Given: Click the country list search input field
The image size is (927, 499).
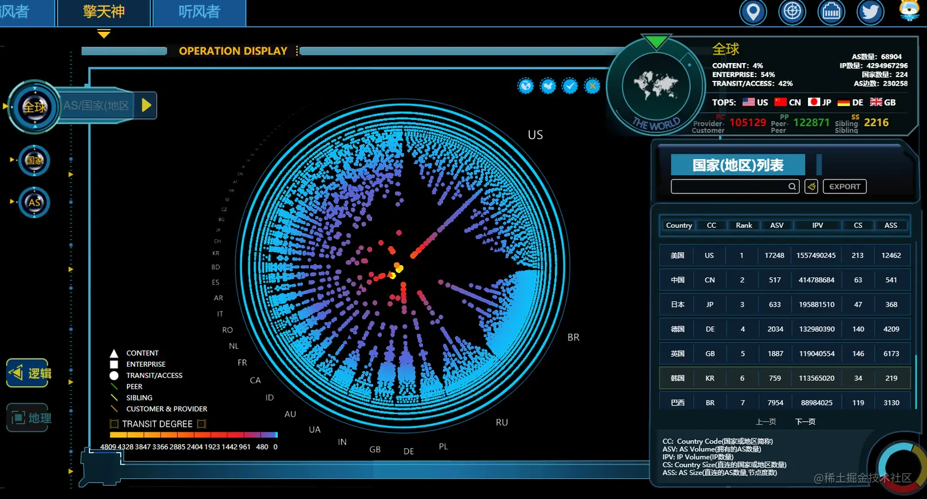Looking at the screenshot, I should coord(735,186).
